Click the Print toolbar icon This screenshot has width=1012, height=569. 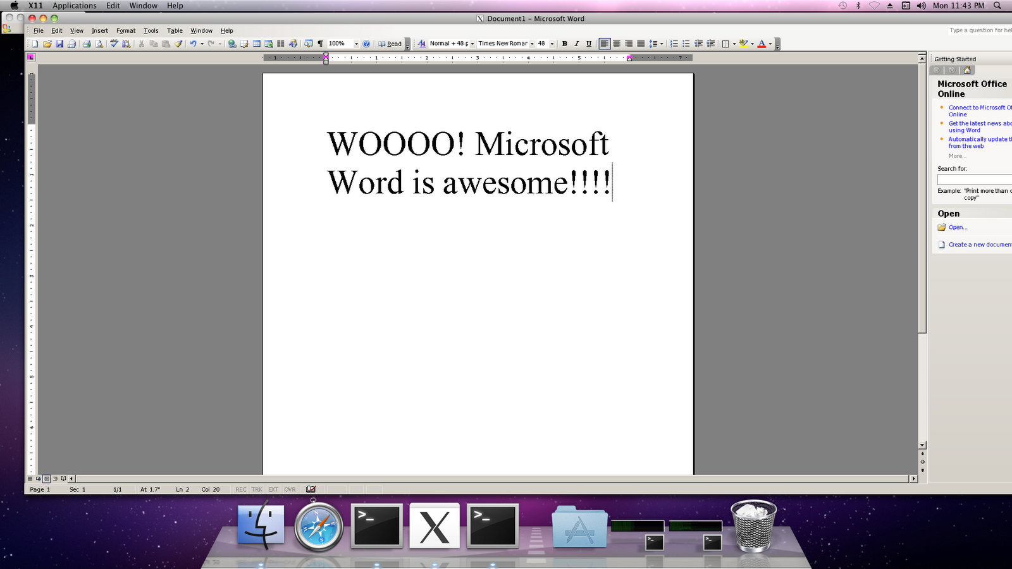coord(87,44)
